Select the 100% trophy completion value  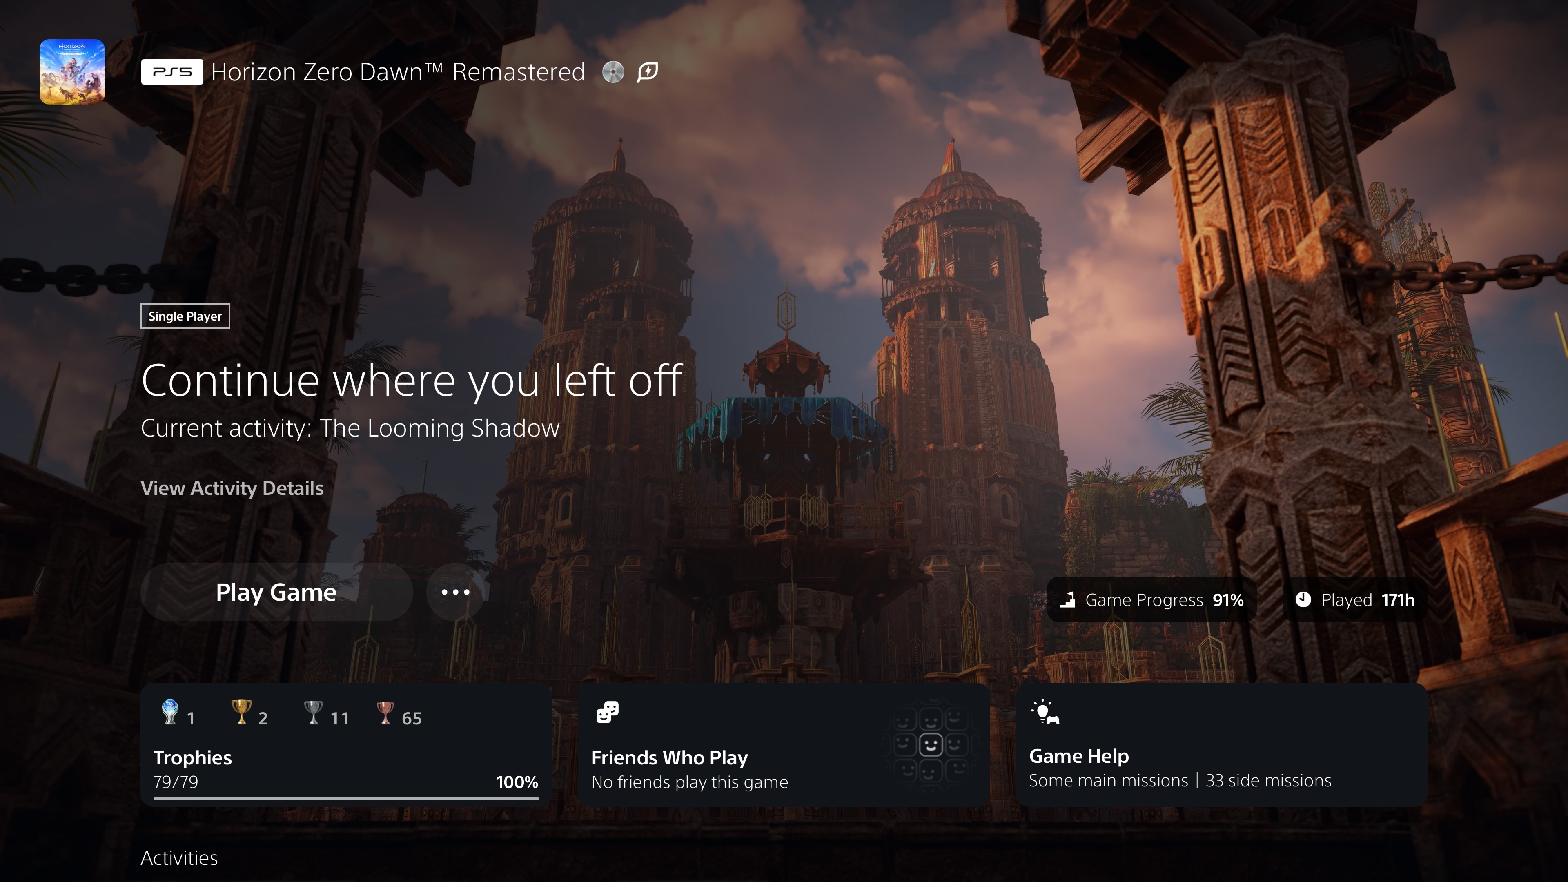pyautogui.click(x=517, y=782)
